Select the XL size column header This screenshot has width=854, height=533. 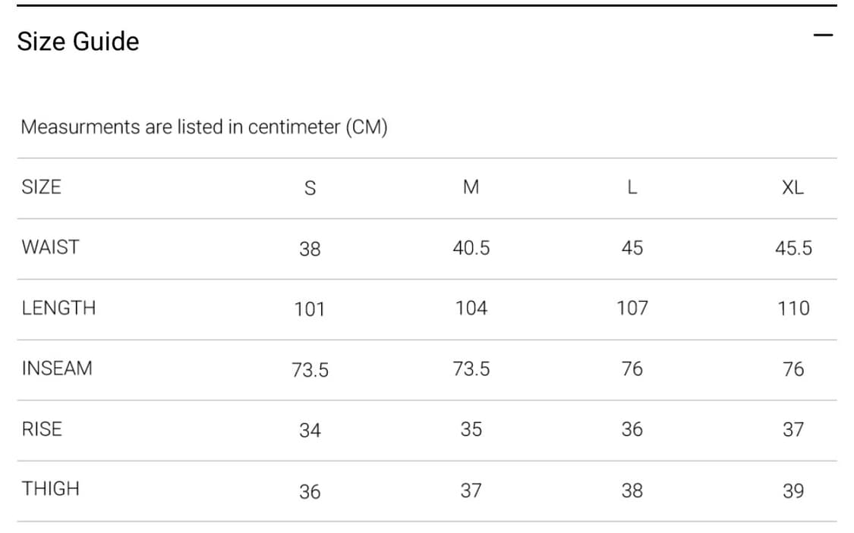793,187
